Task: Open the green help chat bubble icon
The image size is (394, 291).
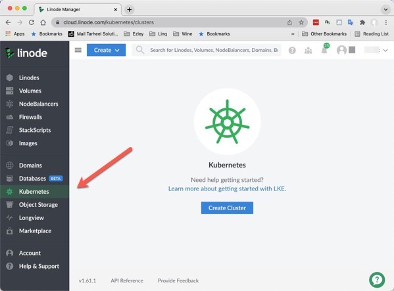Action: pos(377,280)
